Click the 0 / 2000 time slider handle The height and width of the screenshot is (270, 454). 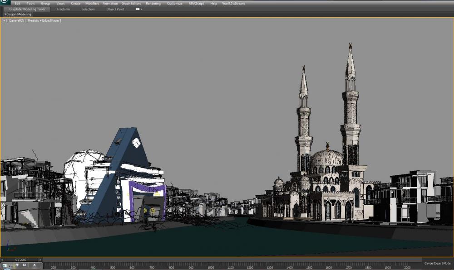coord(20,260)
